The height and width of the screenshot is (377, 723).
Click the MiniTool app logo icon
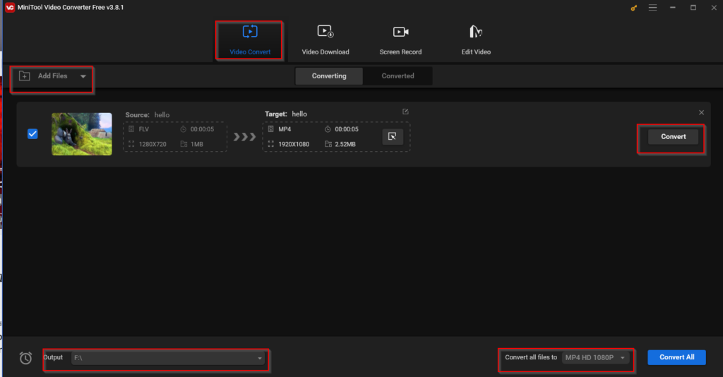coord(10,7)
